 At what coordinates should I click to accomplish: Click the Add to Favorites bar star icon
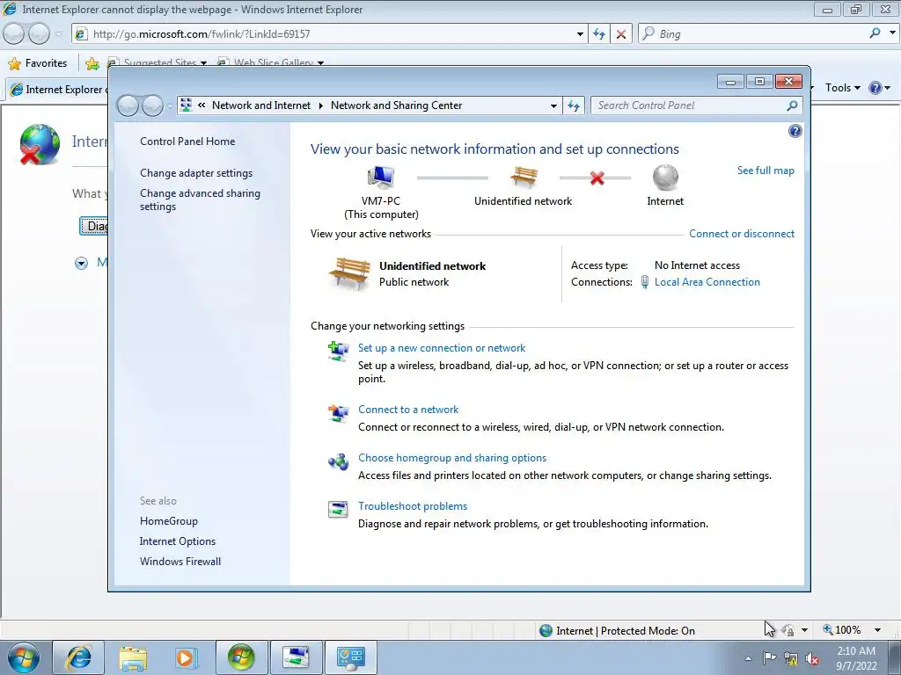point(92,63)
